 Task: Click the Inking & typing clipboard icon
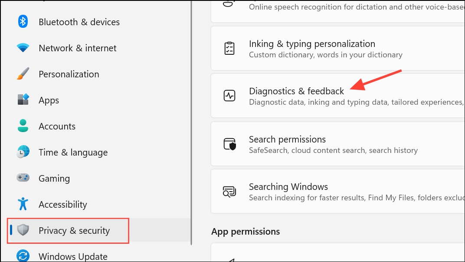click(x=229, y=48)
